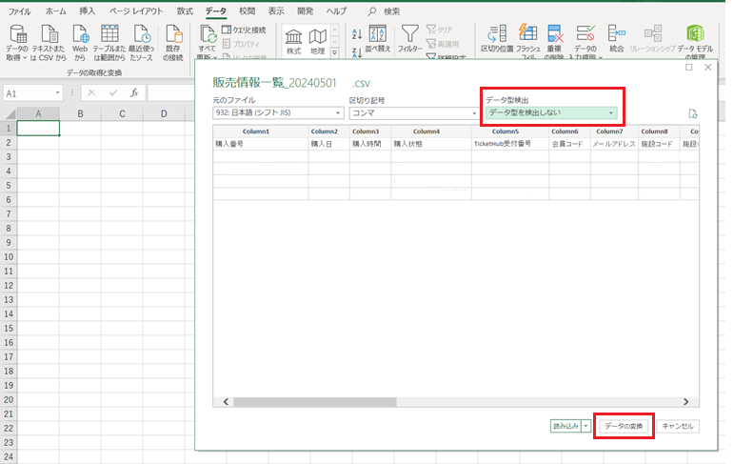Open the 元のファイル encoding dropdown
The height and width of the screenshot is (464, 734).
tap(338, 113)
